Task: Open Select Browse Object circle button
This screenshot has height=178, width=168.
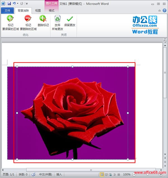Action: click(165, 162)
